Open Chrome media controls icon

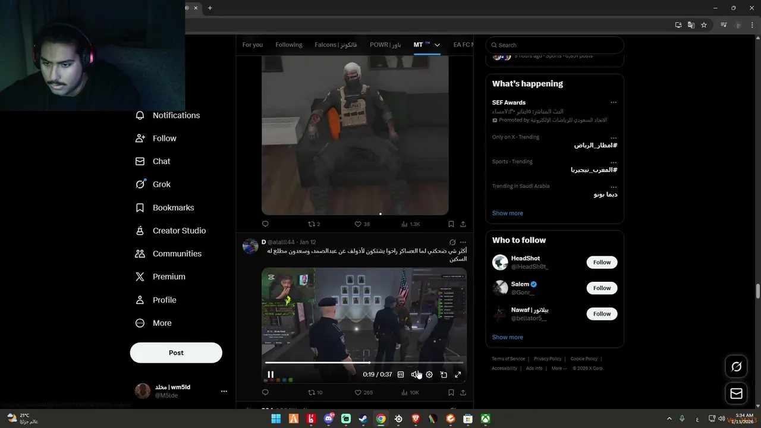click(724, 25)
